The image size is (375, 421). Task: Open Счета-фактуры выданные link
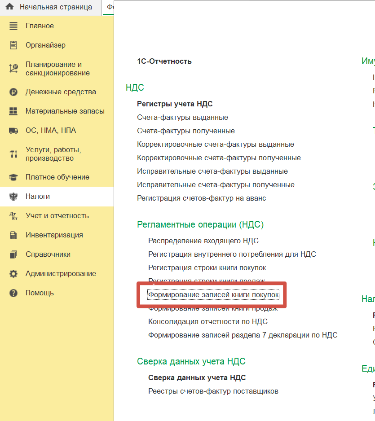(x=182, y=117)
